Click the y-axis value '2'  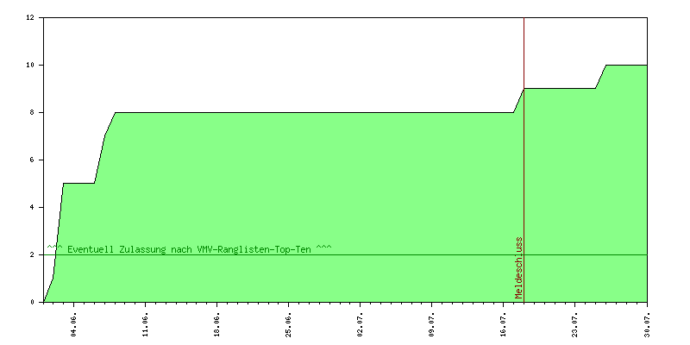[32, 254]
